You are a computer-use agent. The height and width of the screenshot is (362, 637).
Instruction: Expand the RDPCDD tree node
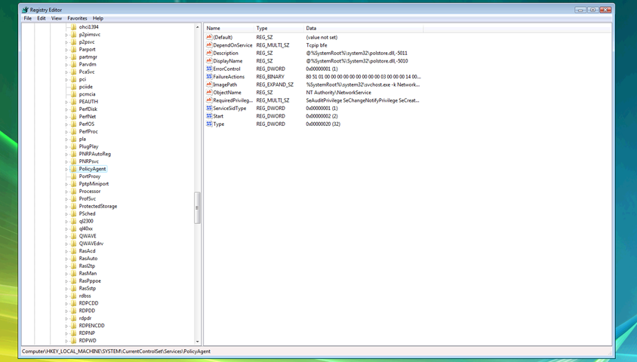[x=66, y=303]
